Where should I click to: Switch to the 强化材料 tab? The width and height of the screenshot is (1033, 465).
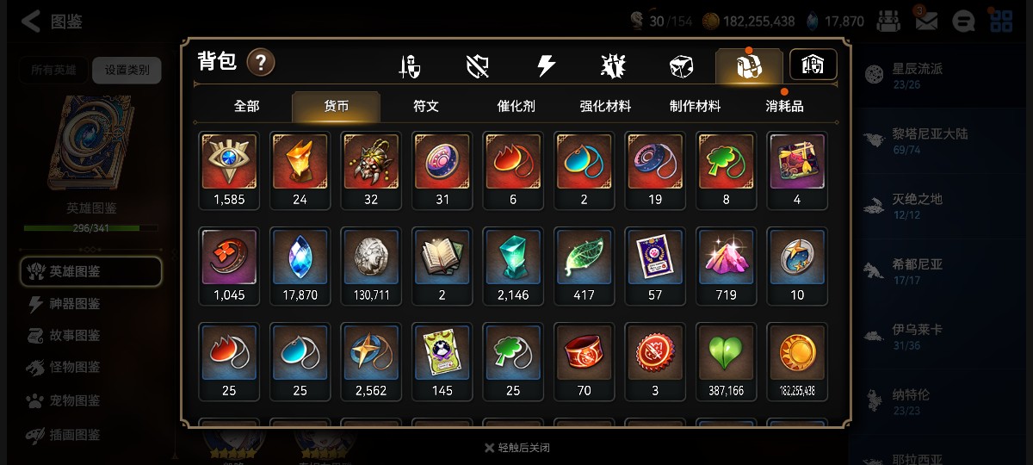pos(605,107)
